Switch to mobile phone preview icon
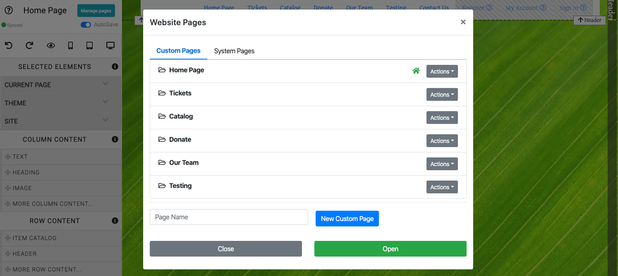 [x=70, y=45]
